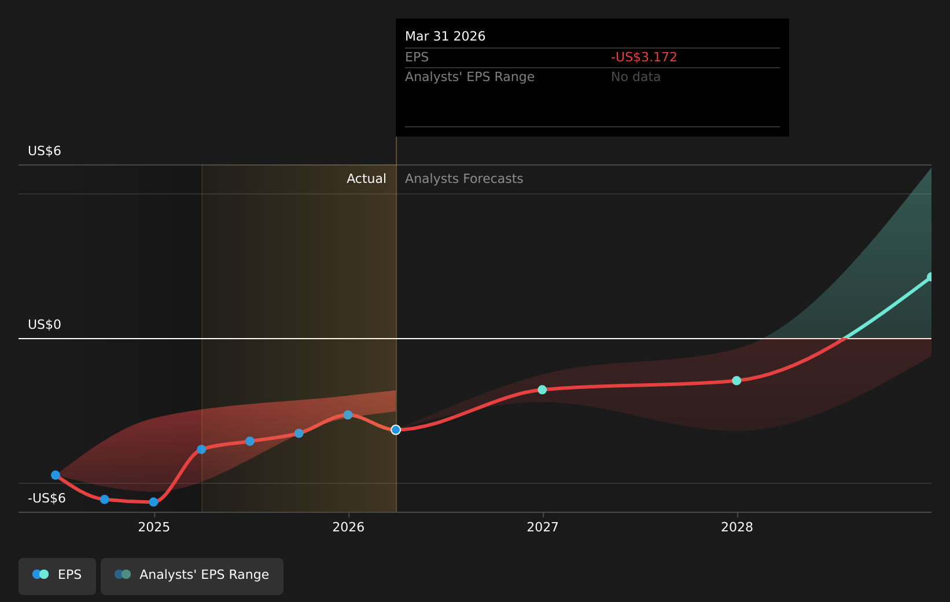950x602 pixels.
Task: Select the Mar 31 2026 EPS data point
Action: pyautogui.click(x=396, y=430)
